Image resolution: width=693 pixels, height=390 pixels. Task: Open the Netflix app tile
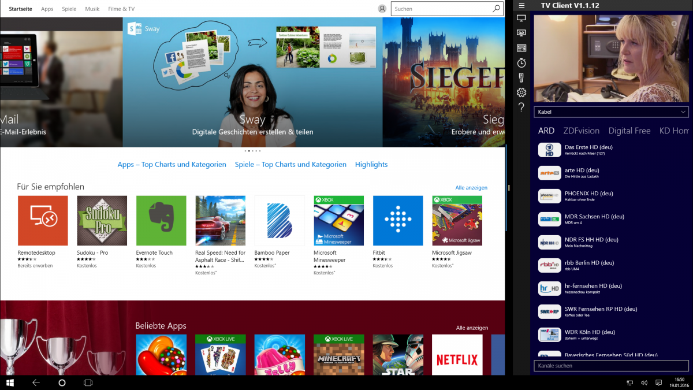(x=457, y=355)
